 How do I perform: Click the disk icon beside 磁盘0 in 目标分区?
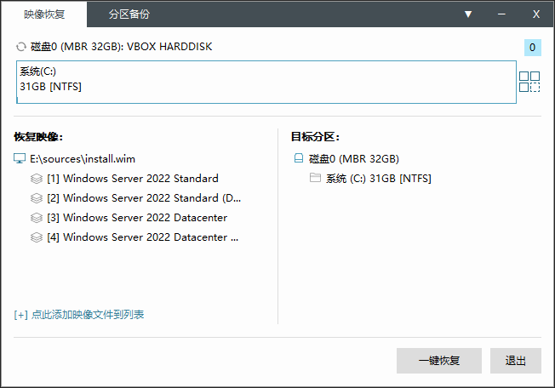coord(298,159)
